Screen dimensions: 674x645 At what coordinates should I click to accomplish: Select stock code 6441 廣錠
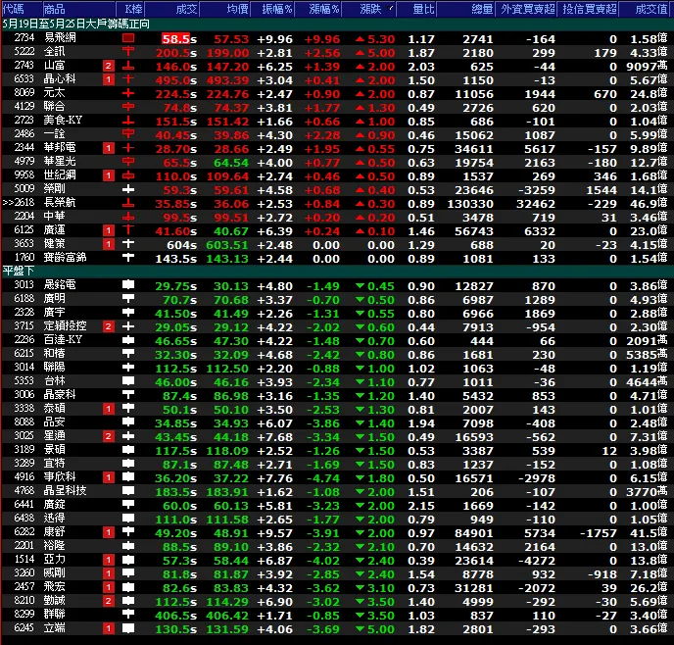coord(24,505)
